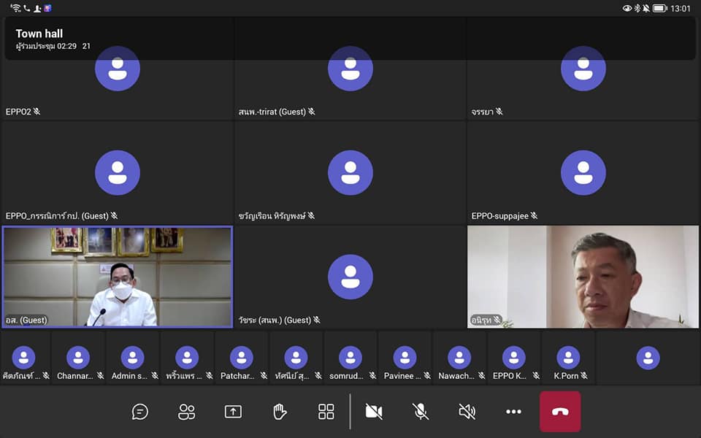701x438 pixels.
Task: Tap the battery icon in status bar
Action: tap(659, 8)
